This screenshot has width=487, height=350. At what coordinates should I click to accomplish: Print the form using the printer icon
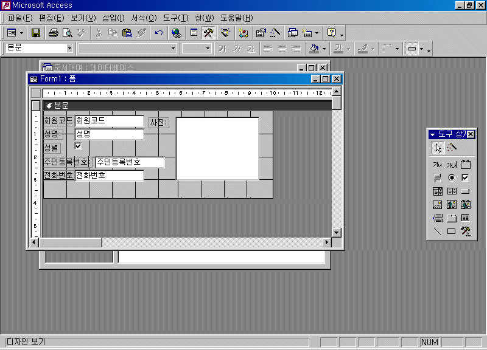click(53, 33)
